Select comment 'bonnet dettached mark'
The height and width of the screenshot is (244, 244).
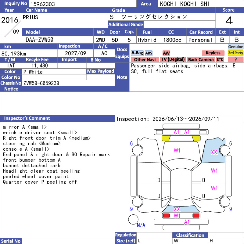[x=32, y=165]
